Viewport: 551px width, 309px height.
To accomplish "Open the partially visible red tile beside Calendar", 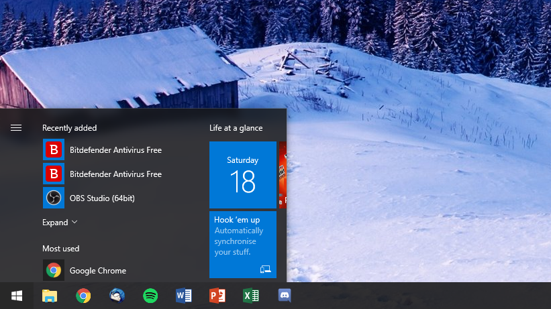I will 283,175.
